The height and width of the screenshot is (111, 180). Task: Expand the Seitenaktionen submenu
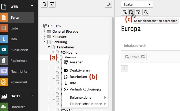[85, 98]
